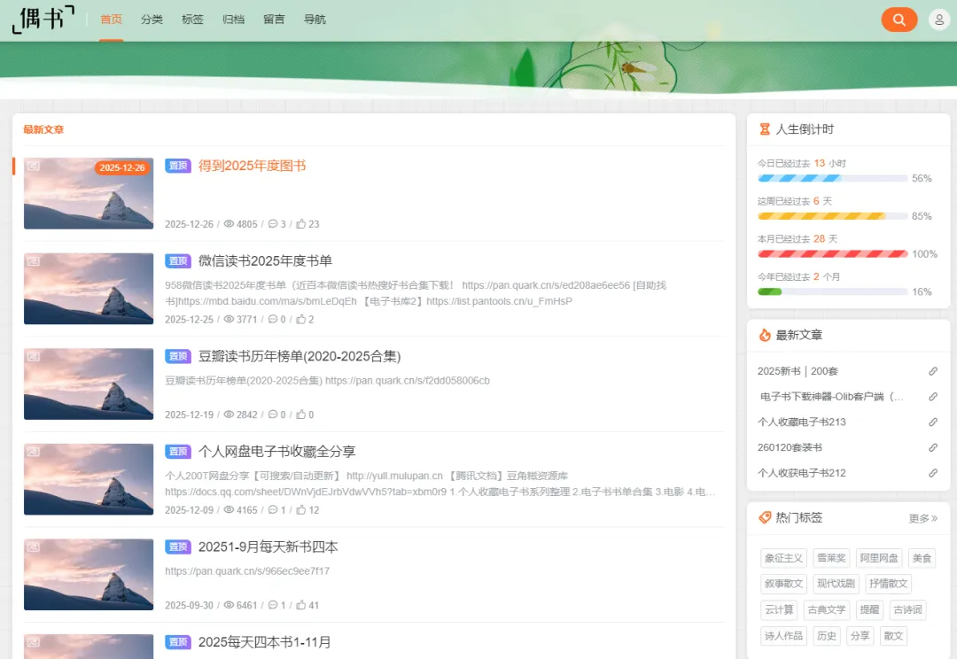Open 导航 navigation menu

point(315,19)
